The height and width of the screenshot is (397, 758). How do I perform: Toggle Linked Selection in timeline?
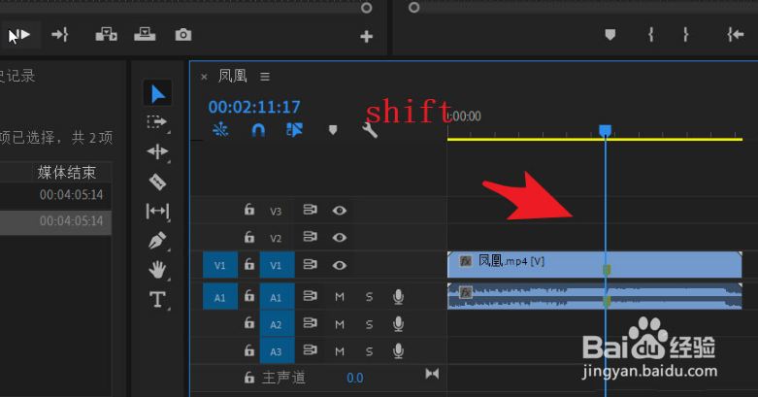(x=294, y=130)
